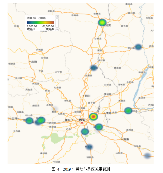Select the green hotspot at 延安

tap(102, 23)
